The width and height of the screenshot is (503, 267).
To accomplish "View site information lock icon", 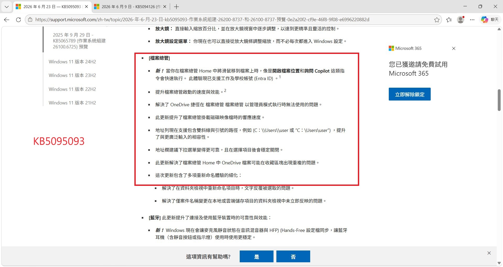I will (30, 20).
